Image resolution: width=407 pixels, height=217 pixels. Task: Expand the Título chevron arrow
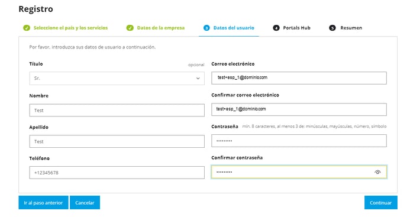pos(198,79)
